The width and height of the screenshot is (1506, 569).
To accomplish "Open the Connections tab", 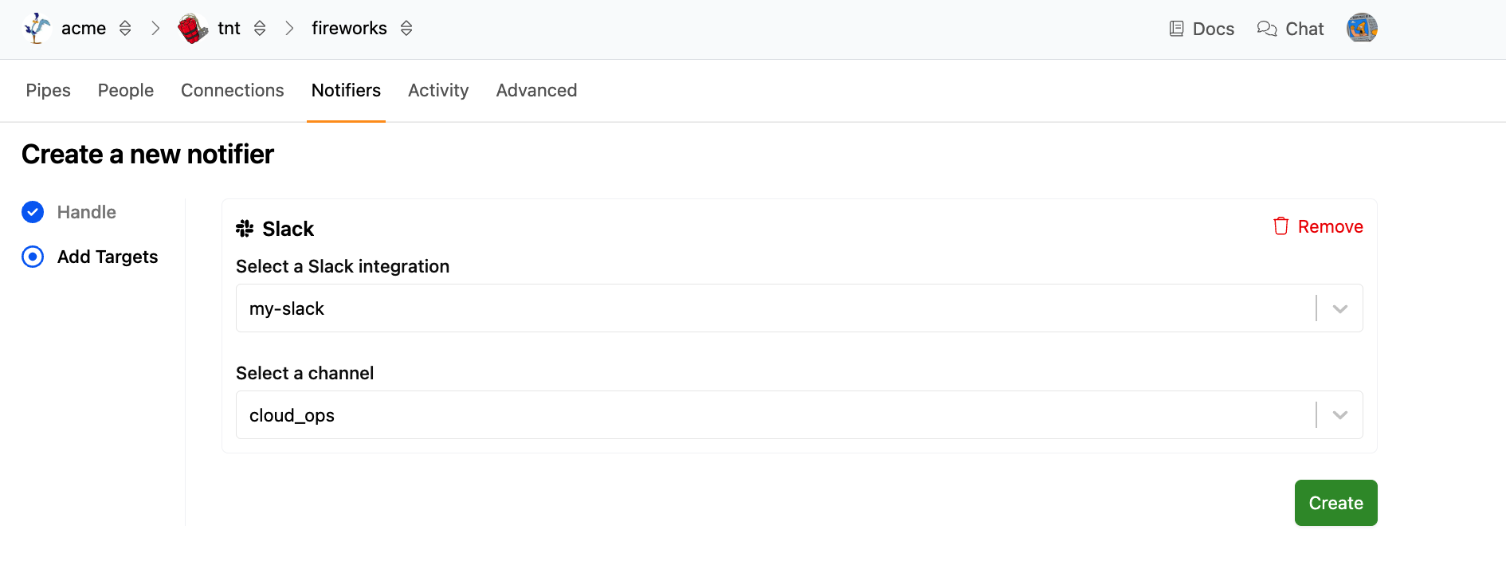I will tap(232, 91).
